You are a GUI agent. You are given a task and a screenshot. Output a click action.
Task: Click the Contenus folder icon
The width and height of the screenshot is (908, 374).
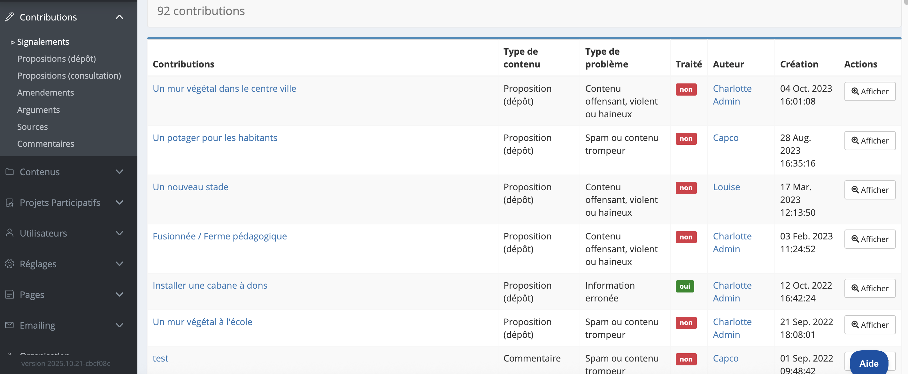[10, 172]
